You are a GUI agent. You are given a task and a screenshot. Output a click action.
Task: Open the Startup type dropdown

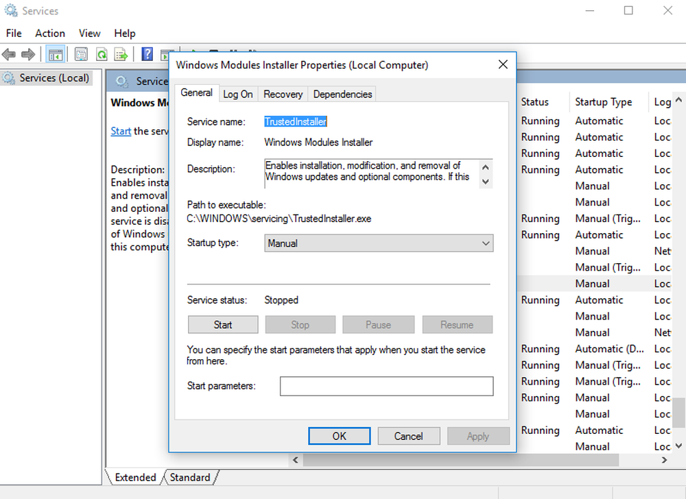(379, 243)
